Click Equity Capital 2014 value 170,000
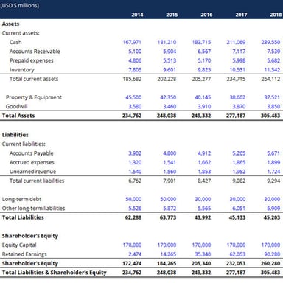This screenshot has height=283, width=283. (x=132, y=245)
